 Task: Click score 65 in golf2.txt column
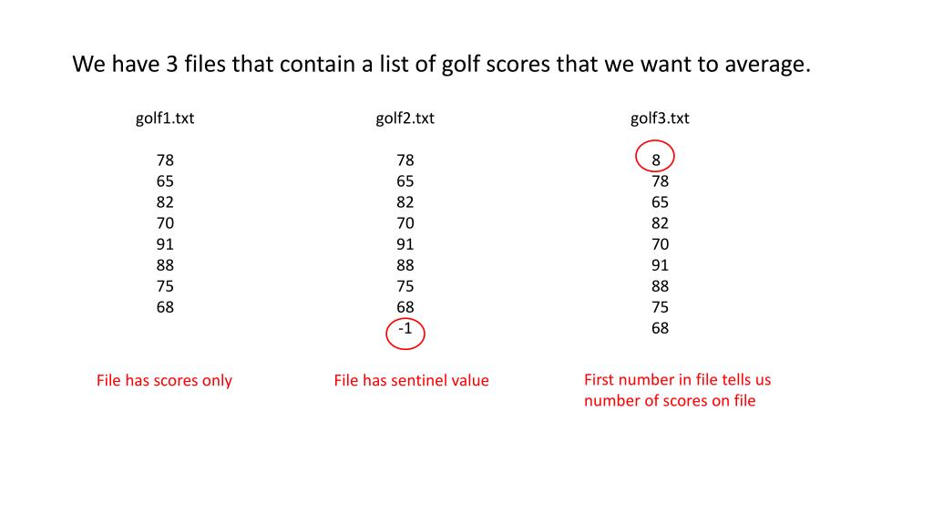pyautogui.click(x=405, y=181)
